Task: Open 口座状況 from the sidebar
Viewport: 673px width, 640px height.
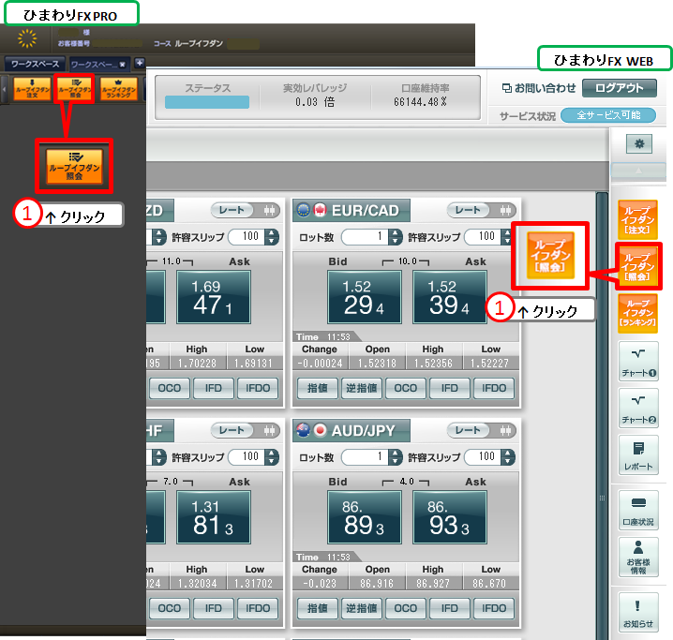Action: pos(638,510)
